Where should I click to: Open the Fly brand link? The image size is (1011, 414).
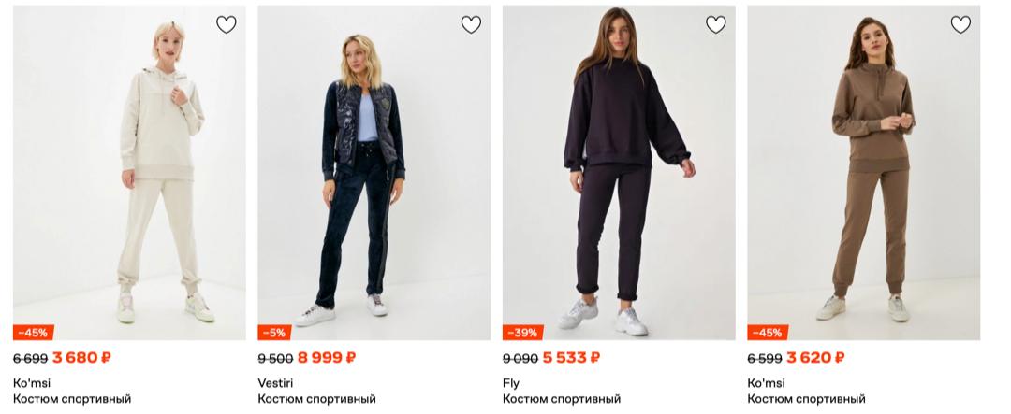tap(511, 383)
